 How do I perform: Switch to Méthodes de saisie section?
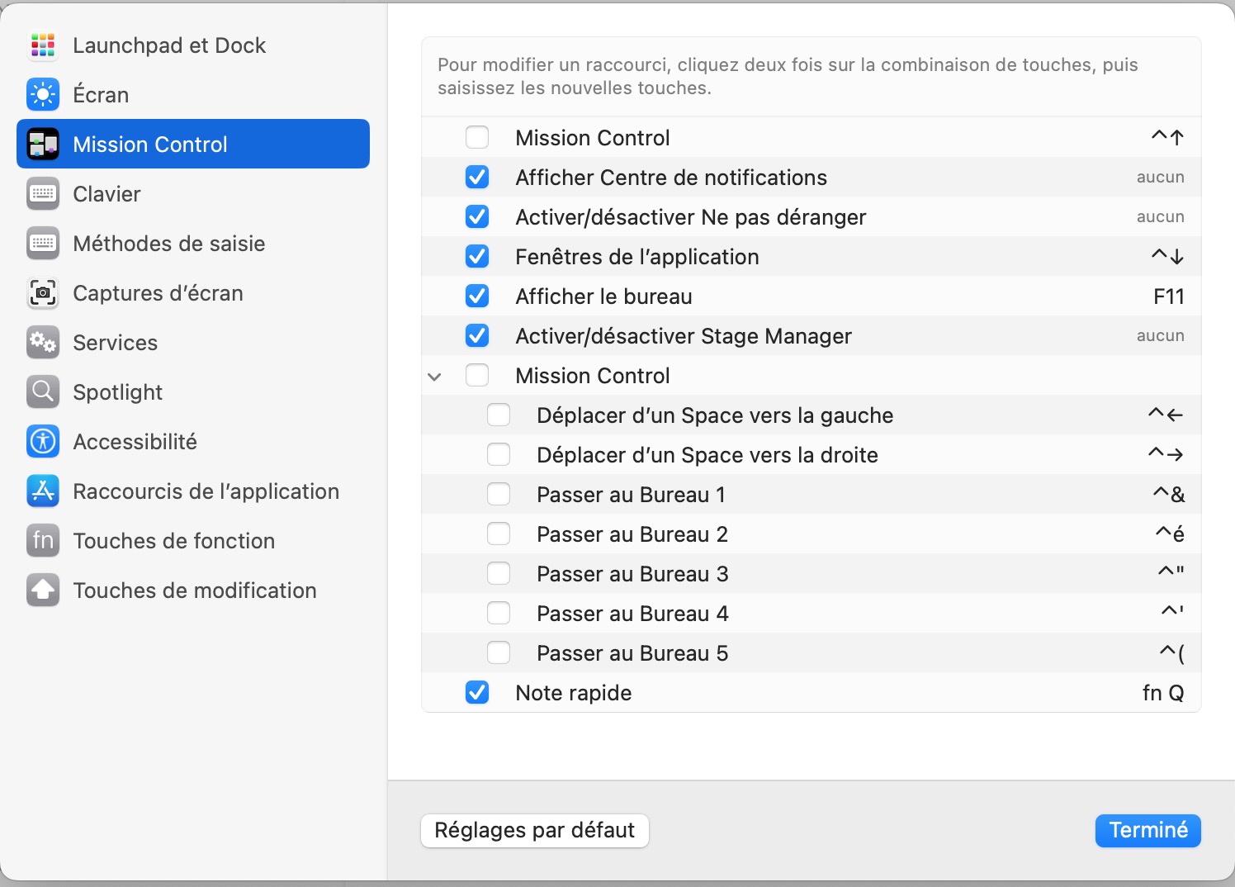coord(168,244)
